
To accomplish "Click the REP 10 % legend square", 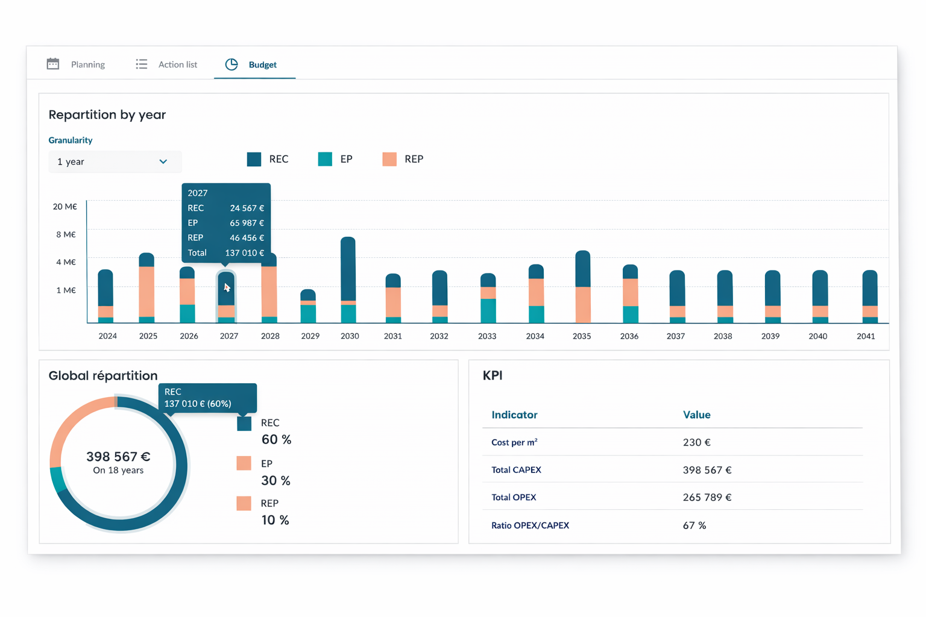I will click(244, 503).
